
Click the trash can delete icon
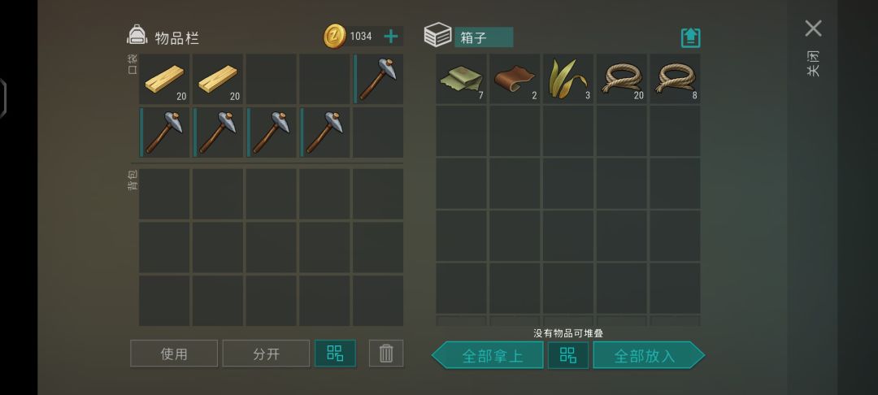386,354
